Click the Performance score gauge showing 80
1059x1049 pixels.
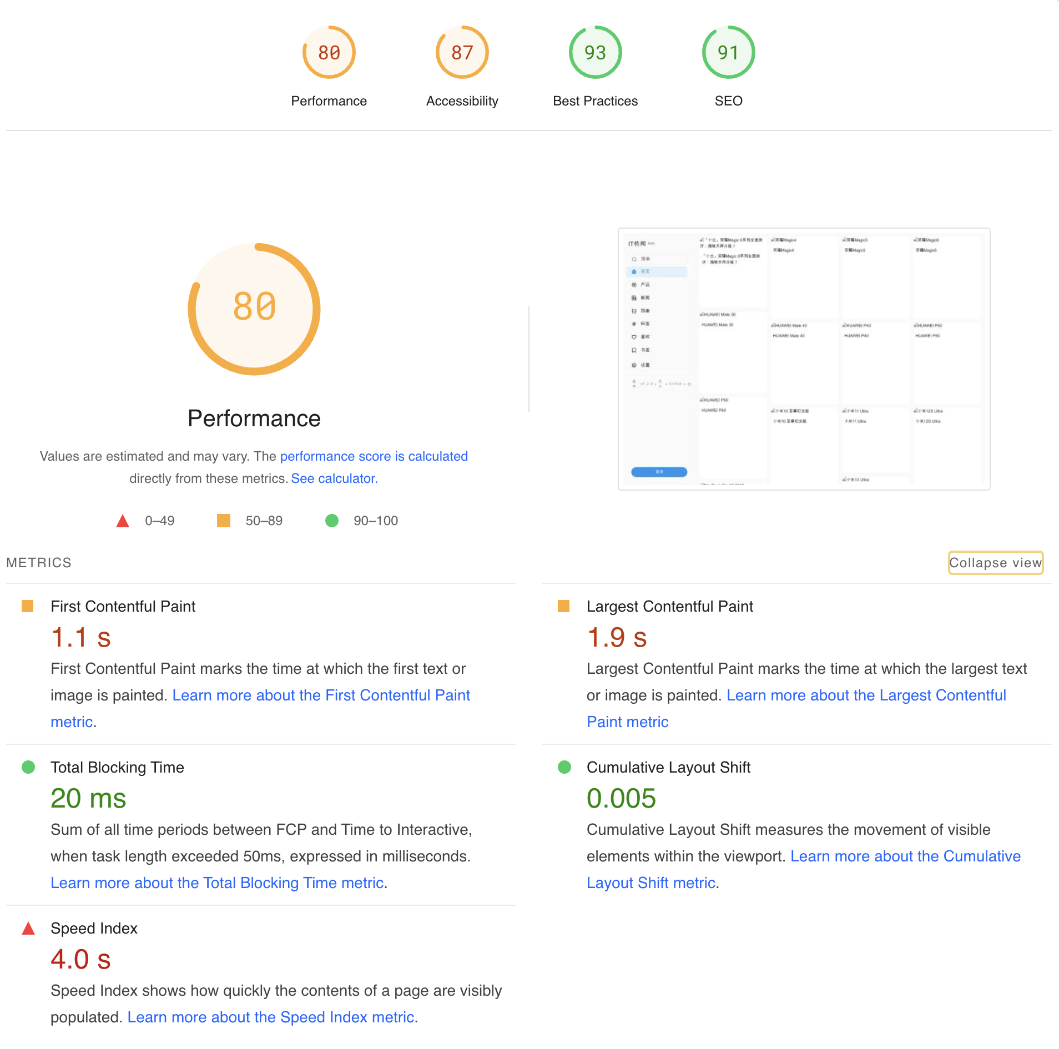329,53
